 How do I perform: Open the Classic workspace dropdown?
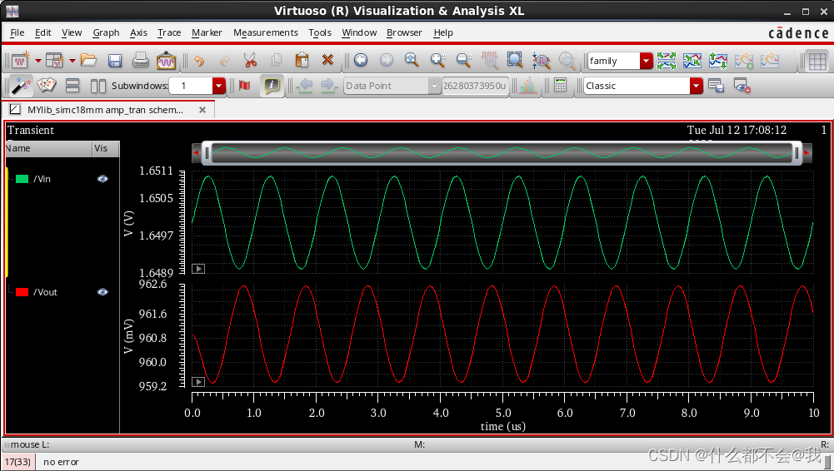(x=697, y=86)
